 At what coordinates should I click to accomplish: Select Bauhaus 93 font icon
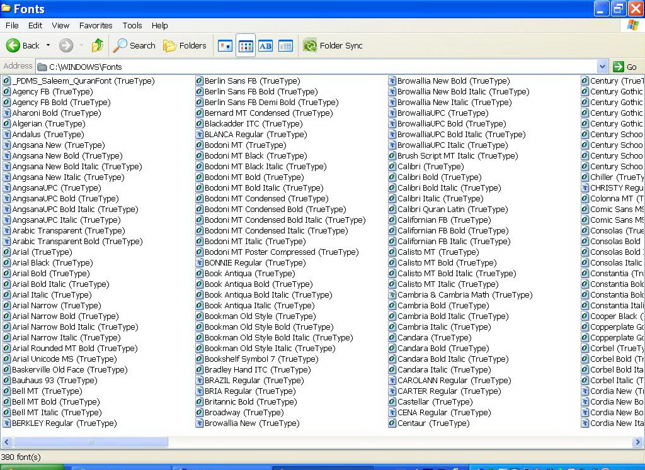[6, 380]
